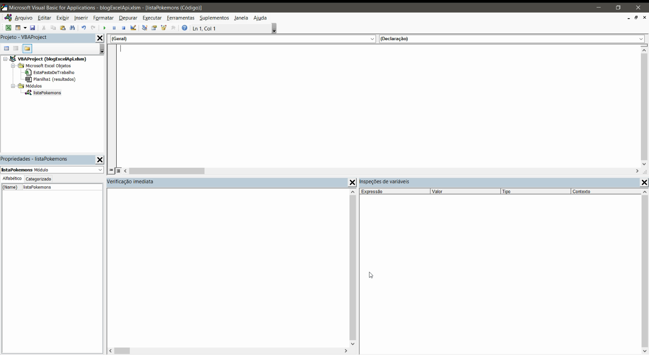This screenshot has width=649, height=355.
Task: Open Visual Basic Help question mark icon
Action: 185,28
